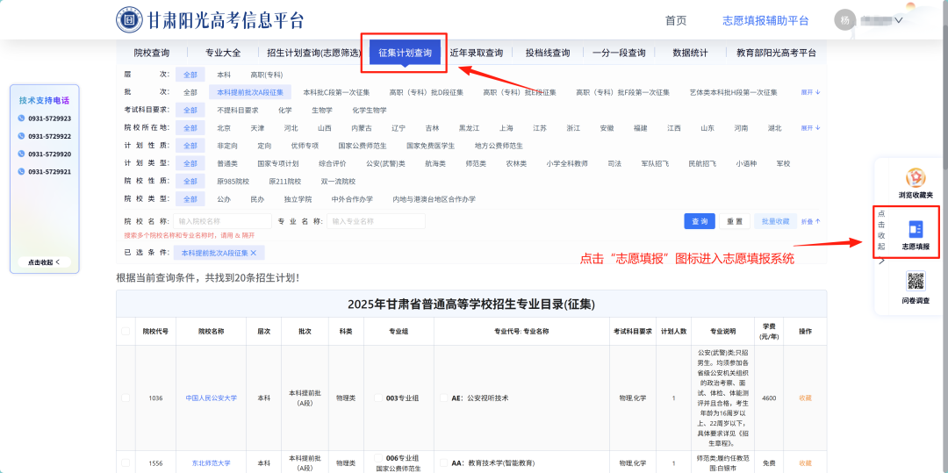This screenshot has width=948, height=473.
Task: Open 教育部阳光高考平台 tab
Action: coord(776,53)
